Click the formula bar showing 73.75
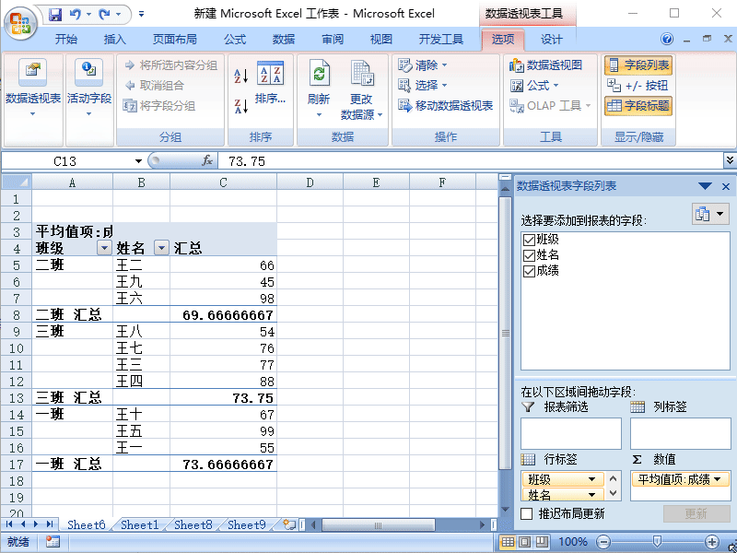 click(471, 160)
